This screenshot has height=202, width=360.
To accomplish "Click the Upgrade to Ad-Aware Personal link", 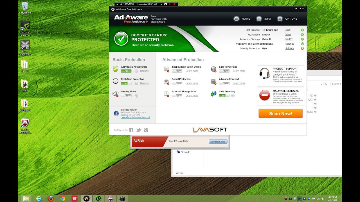I will pos(135,118).
